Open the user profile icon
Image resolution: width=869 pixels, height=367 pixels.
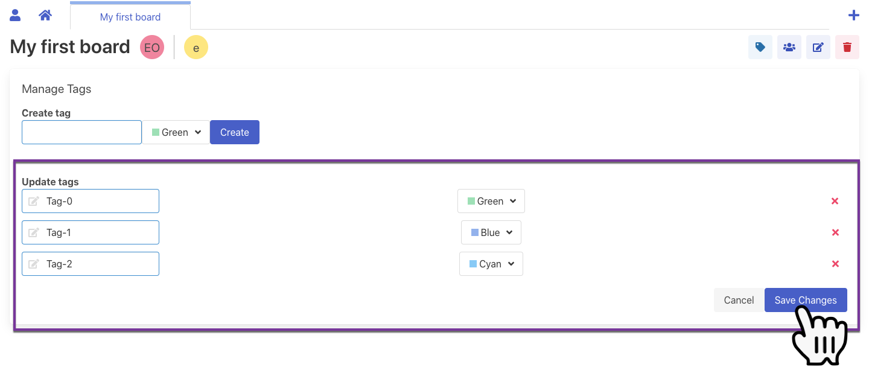16,15
